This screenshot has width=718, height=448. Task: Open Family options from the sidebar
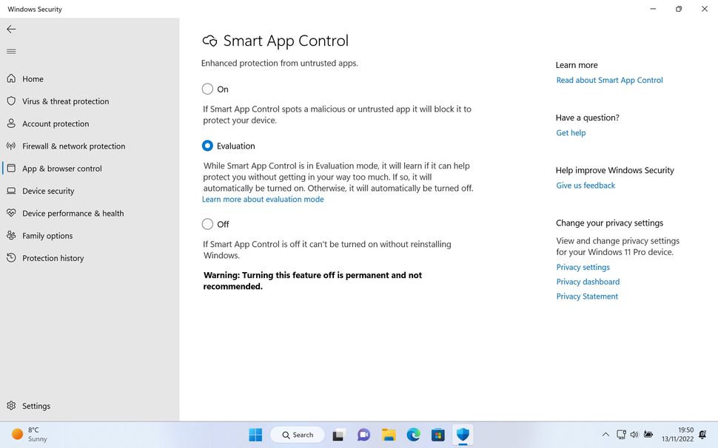pos(11,235)
